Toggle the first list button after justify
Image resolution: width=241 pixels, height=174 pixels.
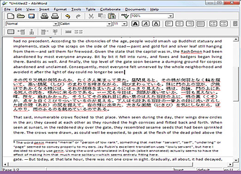(213, 23)
